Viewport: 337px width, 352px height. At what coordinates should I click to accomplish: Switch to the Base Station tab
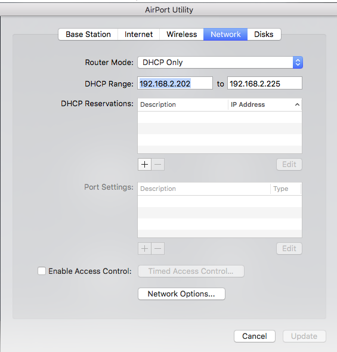point(88,35)
